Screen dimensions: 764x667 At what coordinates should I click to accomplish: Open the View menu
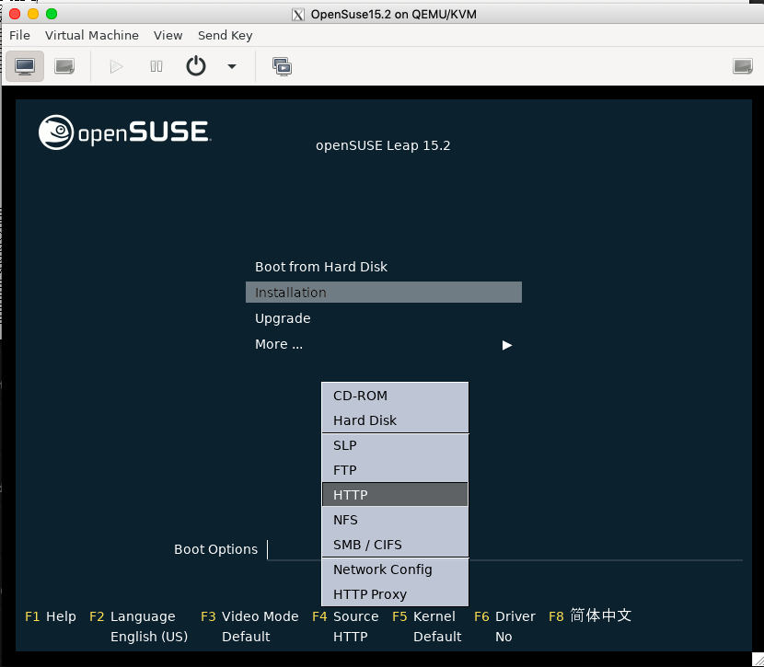[x=168, y=36]
